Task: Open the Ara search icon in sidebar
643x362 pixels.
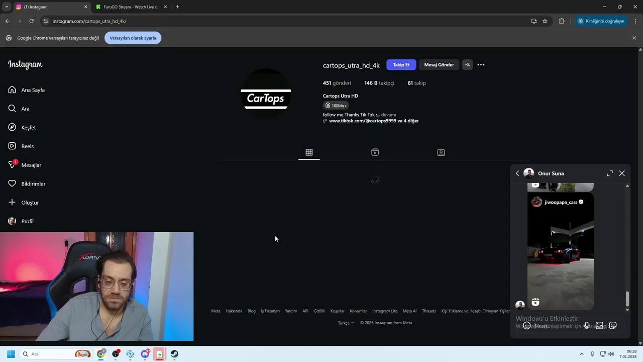Action: [x=12, y=109]
